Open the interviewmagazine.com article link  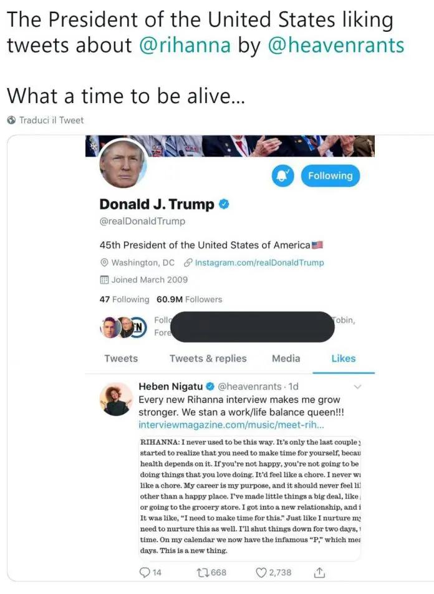(x=231, y=425)
